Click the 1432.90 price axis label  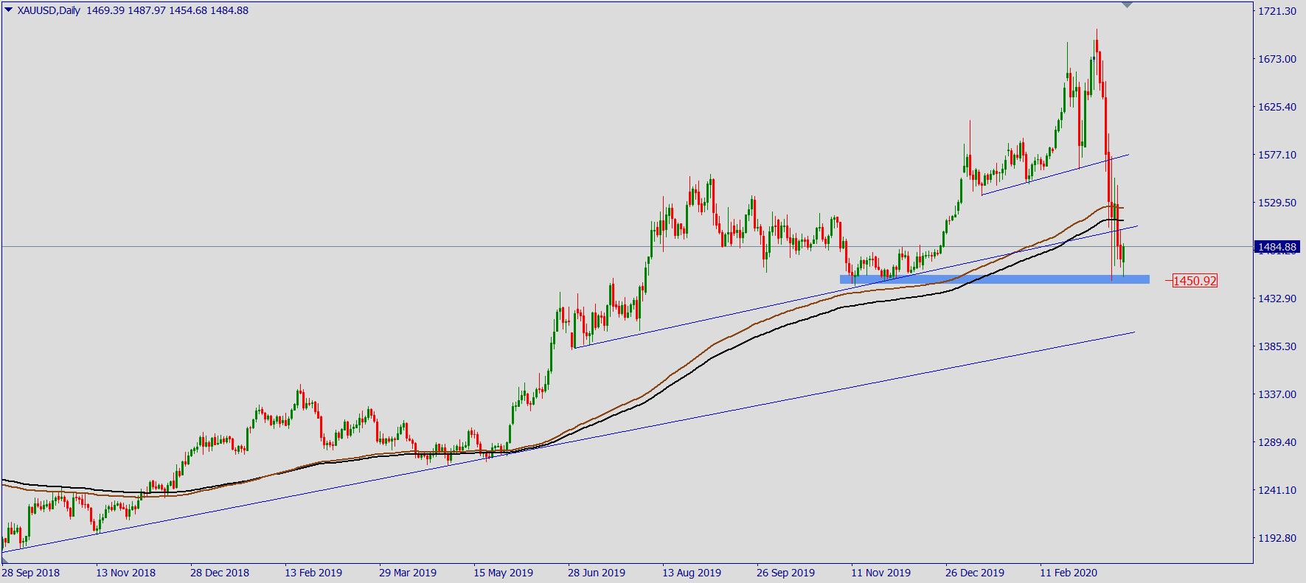click(x=1277, y=299)
